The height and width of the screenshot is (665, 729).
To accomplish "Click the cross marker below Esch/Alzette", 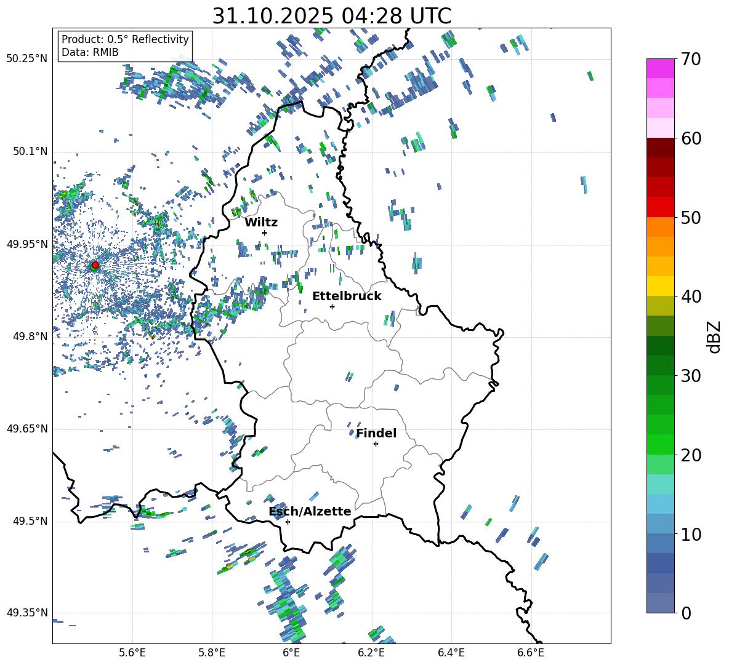I will [x=288, y=522].
